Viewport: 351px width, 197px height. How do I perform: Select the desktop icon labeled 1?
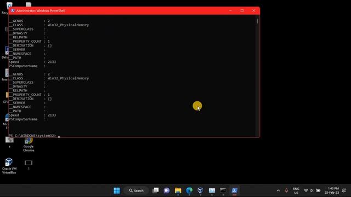click(x=29, y=165)
